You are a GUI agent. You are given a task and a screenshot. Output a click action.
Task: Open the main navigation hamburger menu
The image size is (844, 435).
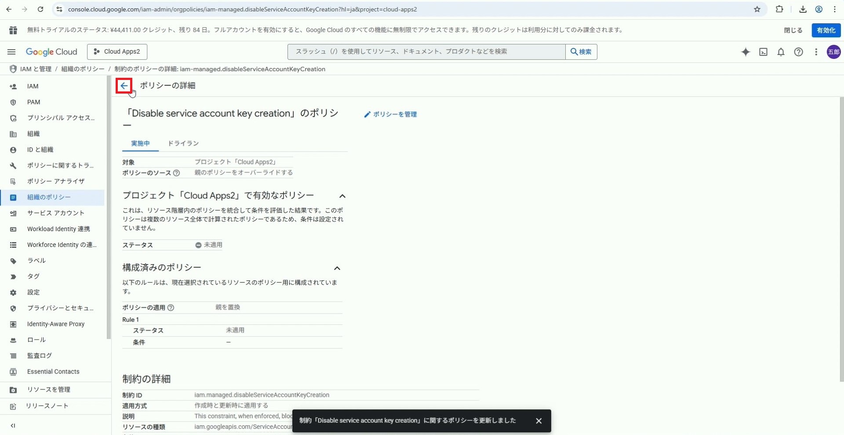tap(11, 52)
